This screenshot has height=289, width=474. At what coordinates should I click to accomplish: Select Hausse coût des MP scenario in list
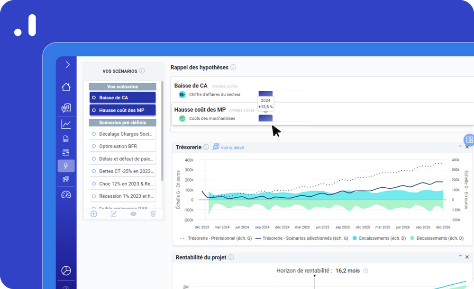tap(122, 110)
